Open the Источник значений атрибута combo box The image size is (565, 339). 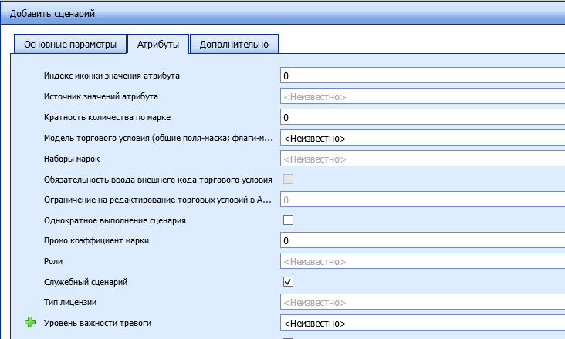421,97
